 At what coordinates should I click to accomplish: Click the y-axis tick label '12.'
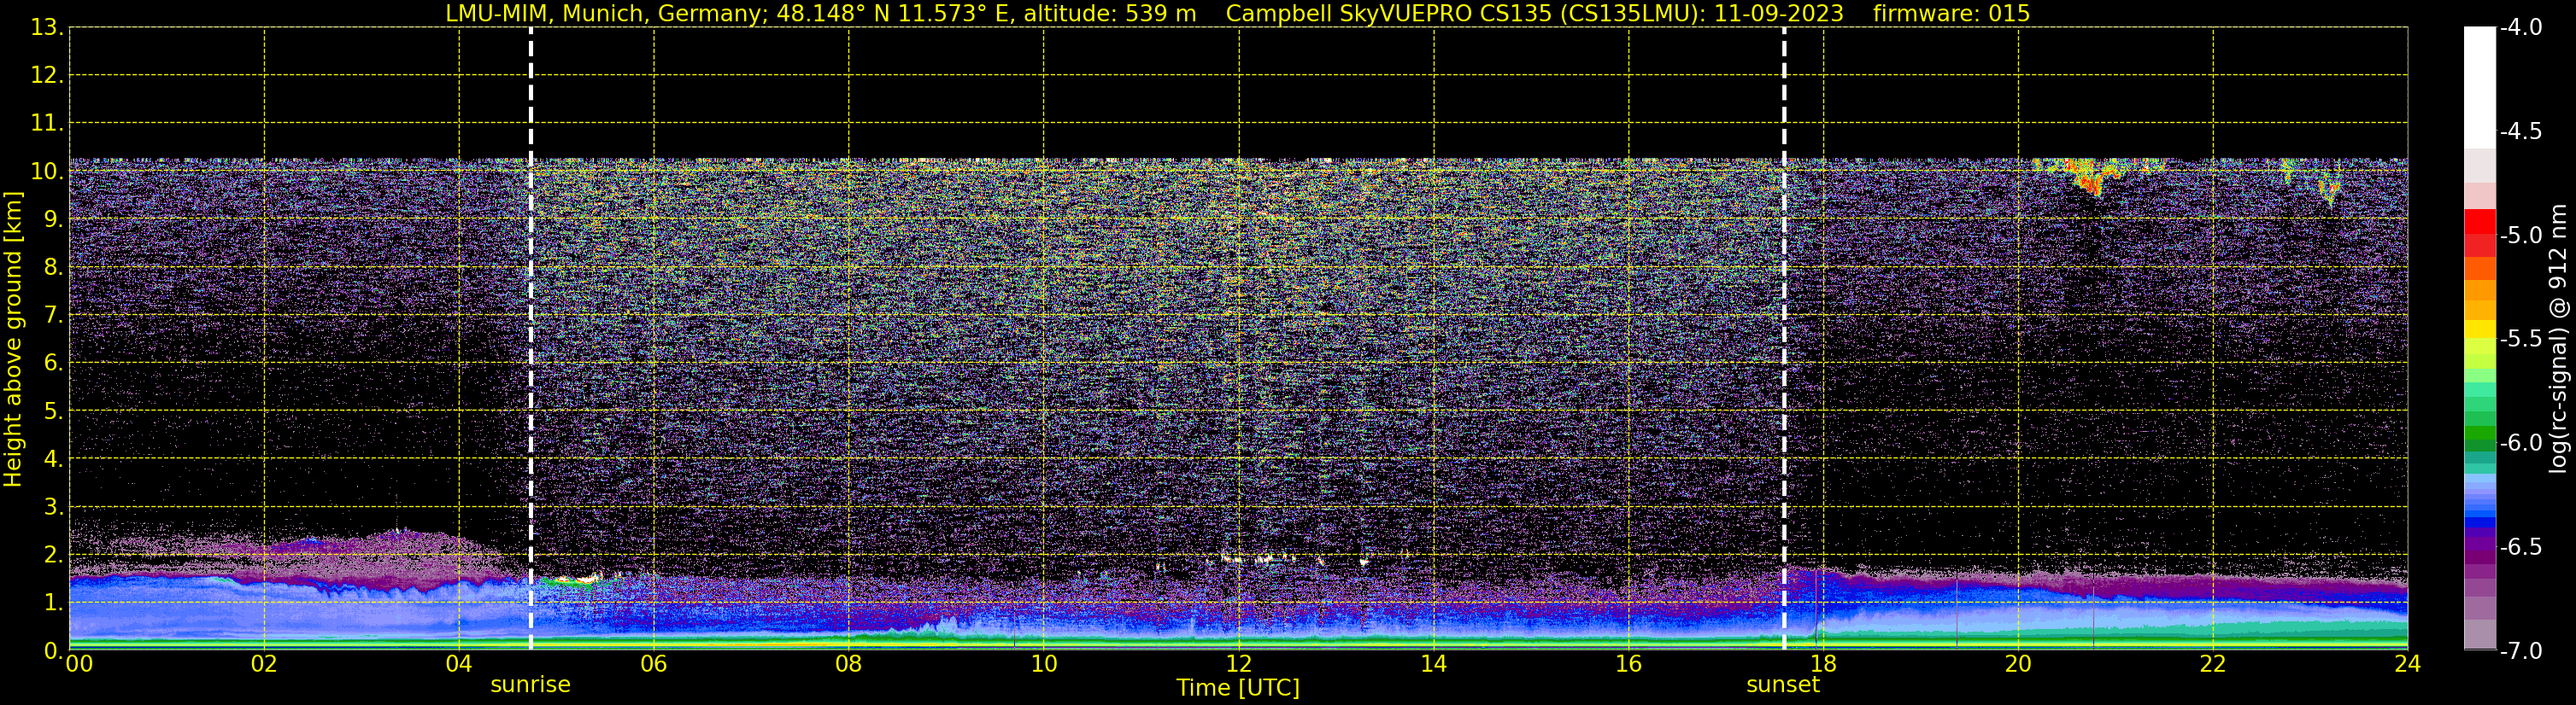47,76
